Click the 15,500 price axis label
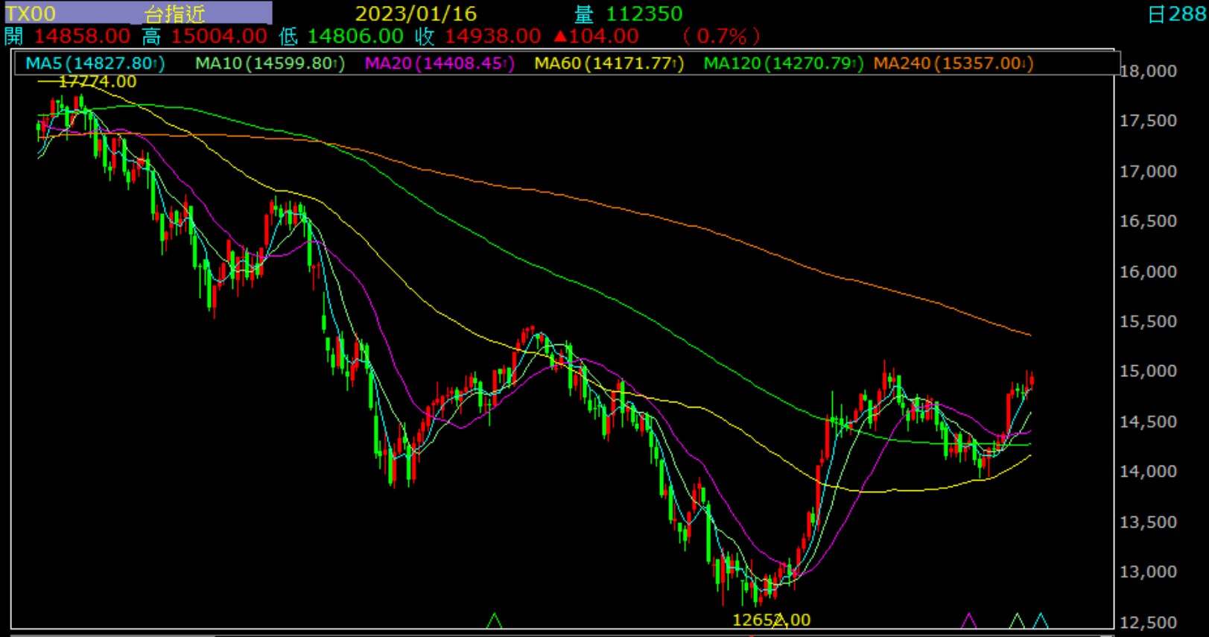1209x637 pixels. (1148, 322)
